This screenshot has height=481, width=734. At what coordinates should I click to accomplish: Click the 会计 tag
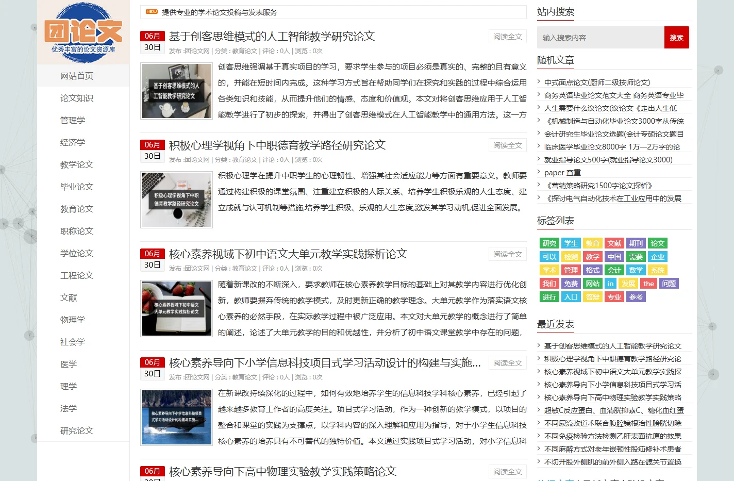[614, 270]
